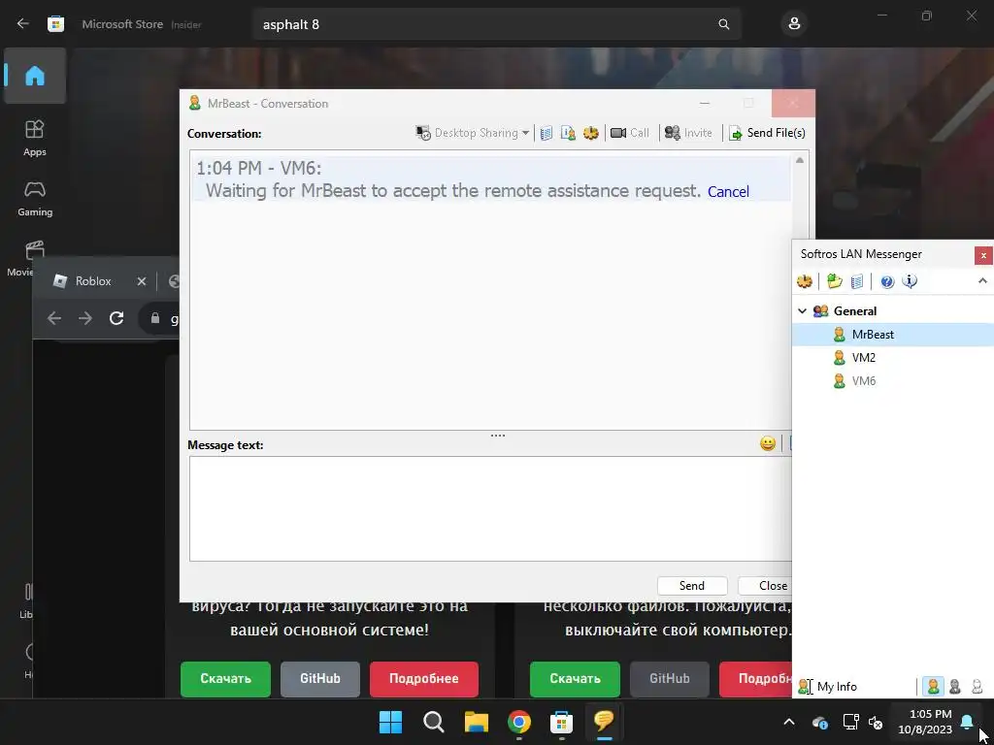This screenshot has width=994, height=745.
Task: Click inside the Message text input box
Action: pos(490,508)
